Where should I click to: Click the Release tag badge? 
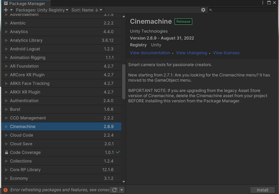pyautogui.click(x=183, y=21)
